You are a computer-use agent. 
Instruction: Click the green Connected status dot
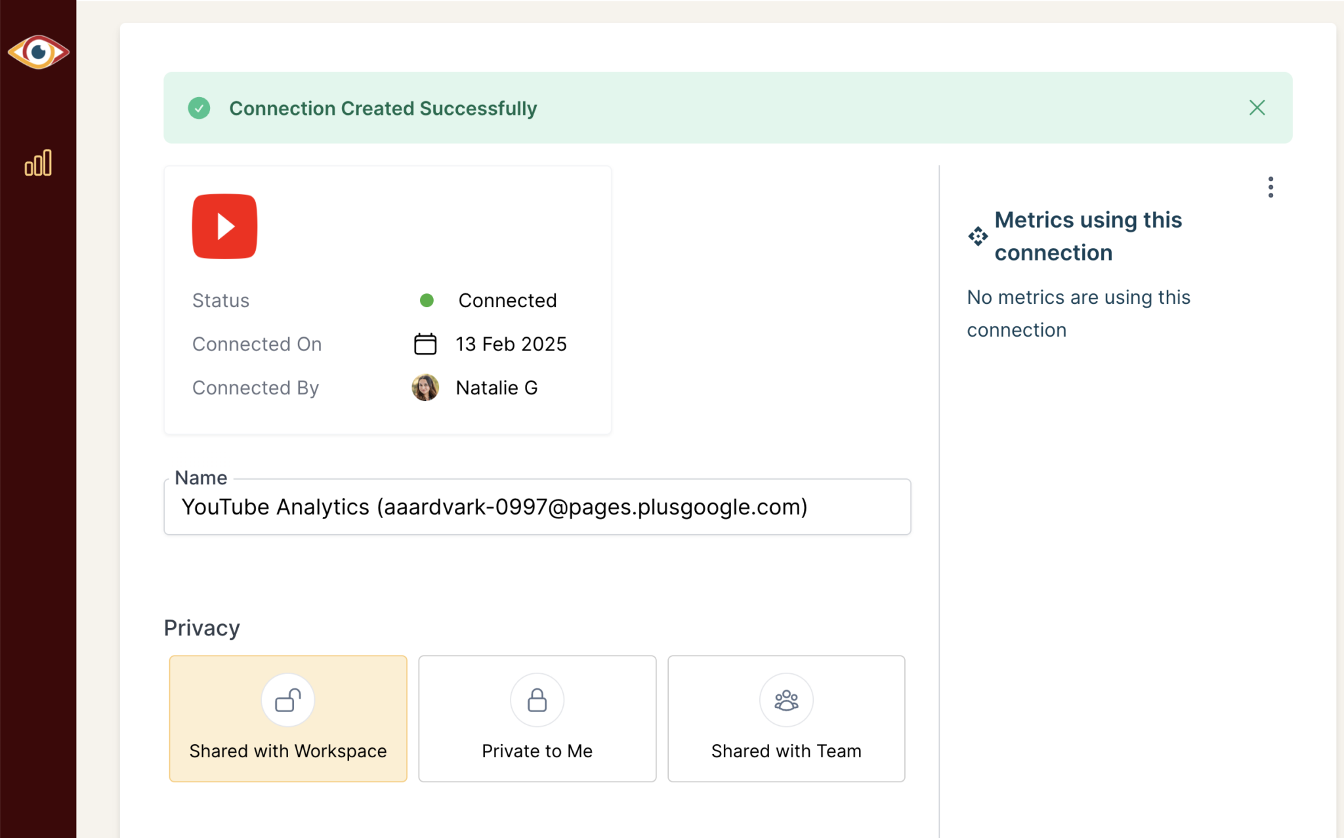pyautogui.click(x=427, y=300)
